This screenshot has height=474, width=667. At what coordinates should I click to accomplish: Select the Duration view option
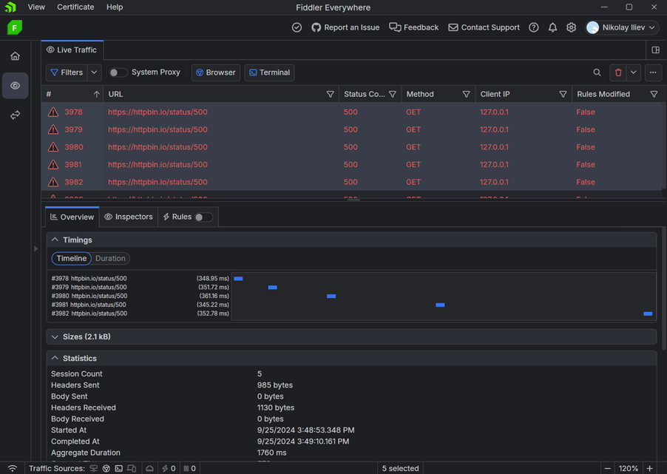pyautogui.click(x=110, y=258)
